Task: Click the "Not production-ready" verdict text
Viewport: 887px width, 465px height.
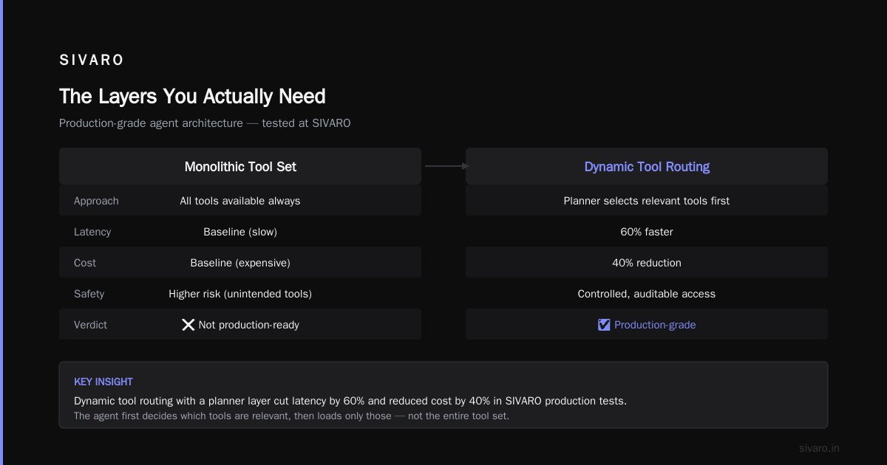Action: pos(249,325)
